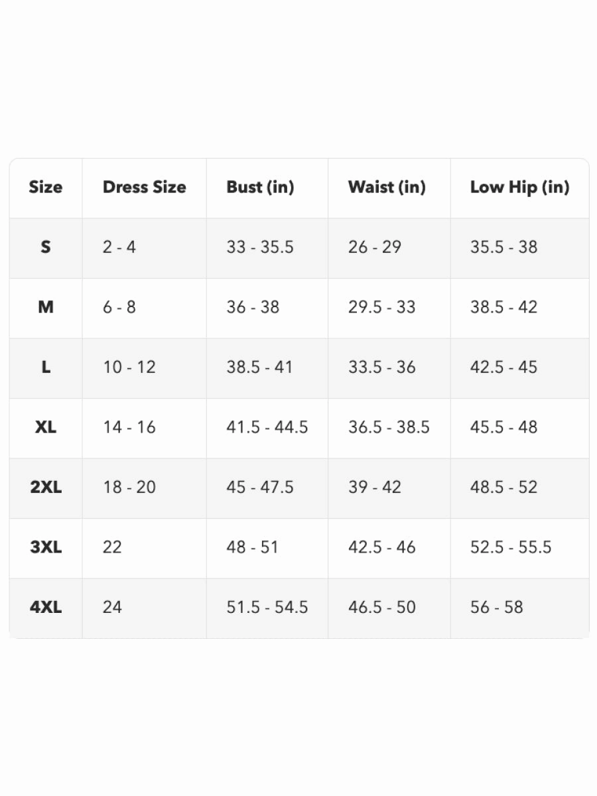Select the 4XL size row label

tap(46, 607)
